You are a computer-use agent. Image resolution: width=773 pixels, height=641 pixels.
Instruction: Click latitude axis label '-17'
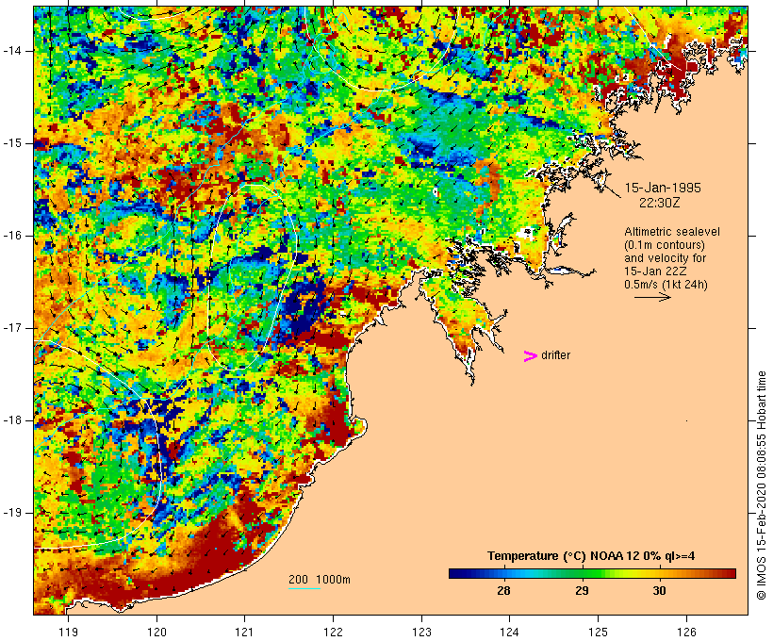click(x=11, y=328)
